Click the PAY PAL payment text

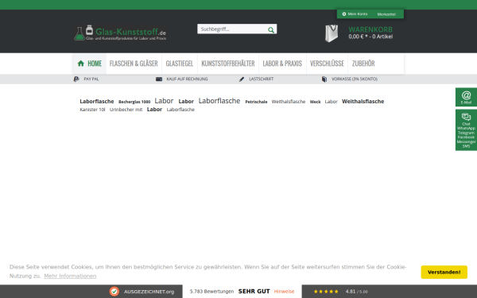coord(91,79)
